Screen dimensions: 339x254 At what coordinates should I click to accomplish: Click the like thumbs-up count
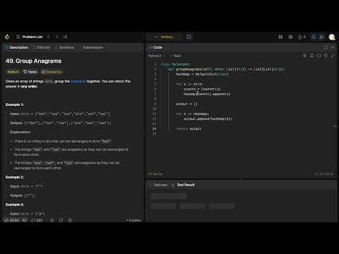pyautogui.click(x=12, y=220)
